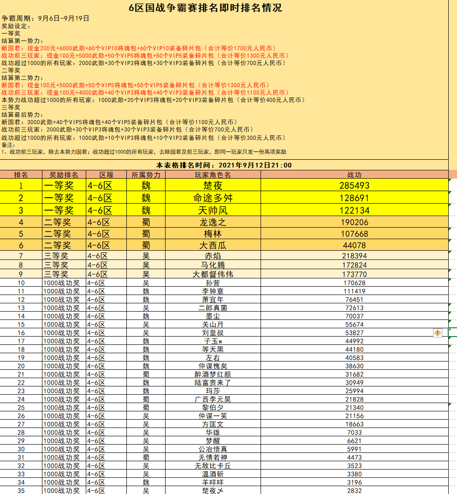457x494 pixels.
Task: Select the score cell 122134
Action: [355, 210]
